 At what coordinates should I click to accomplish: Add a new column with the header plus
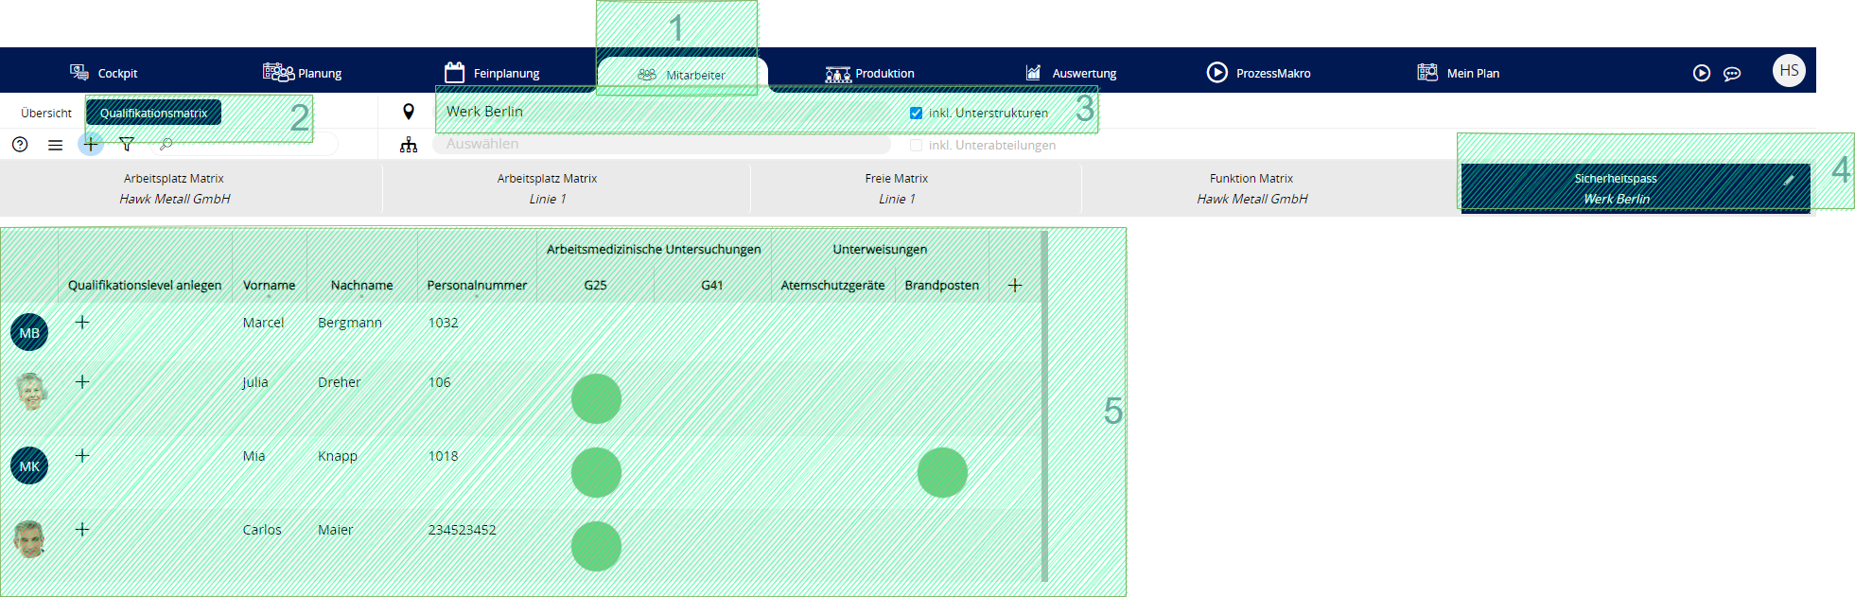[x=1015, y=286]
